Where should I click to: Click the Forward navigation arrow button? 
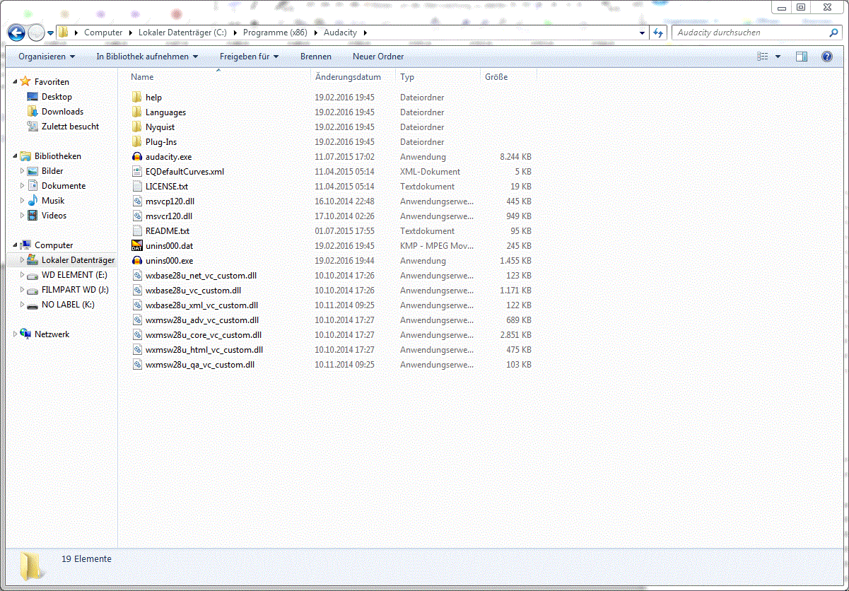36,33
